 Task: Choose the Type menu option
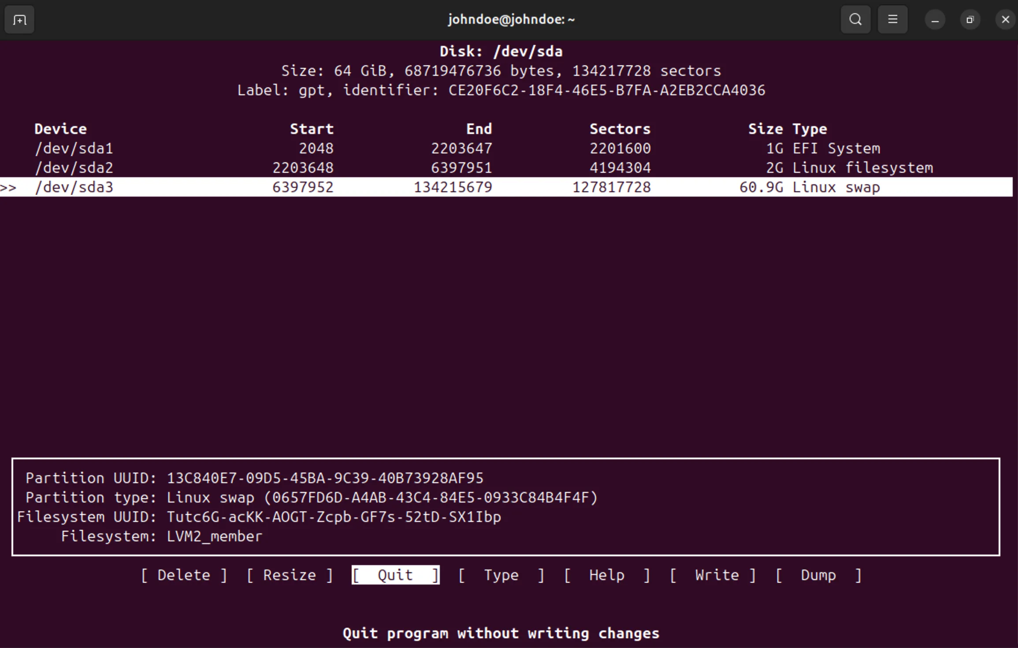coord(501,575)
